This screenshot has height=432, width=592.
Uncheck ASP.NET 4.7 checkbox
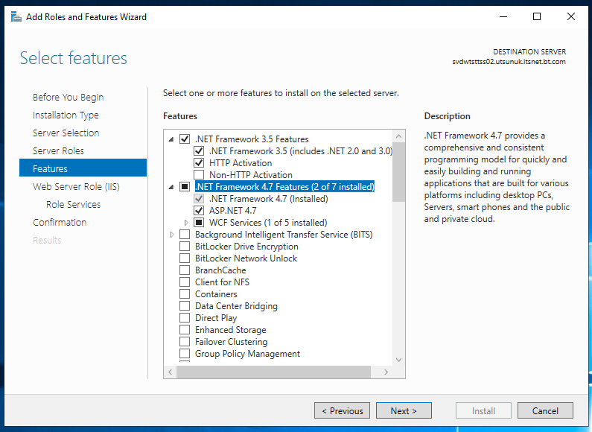click(x=199, y=210)
